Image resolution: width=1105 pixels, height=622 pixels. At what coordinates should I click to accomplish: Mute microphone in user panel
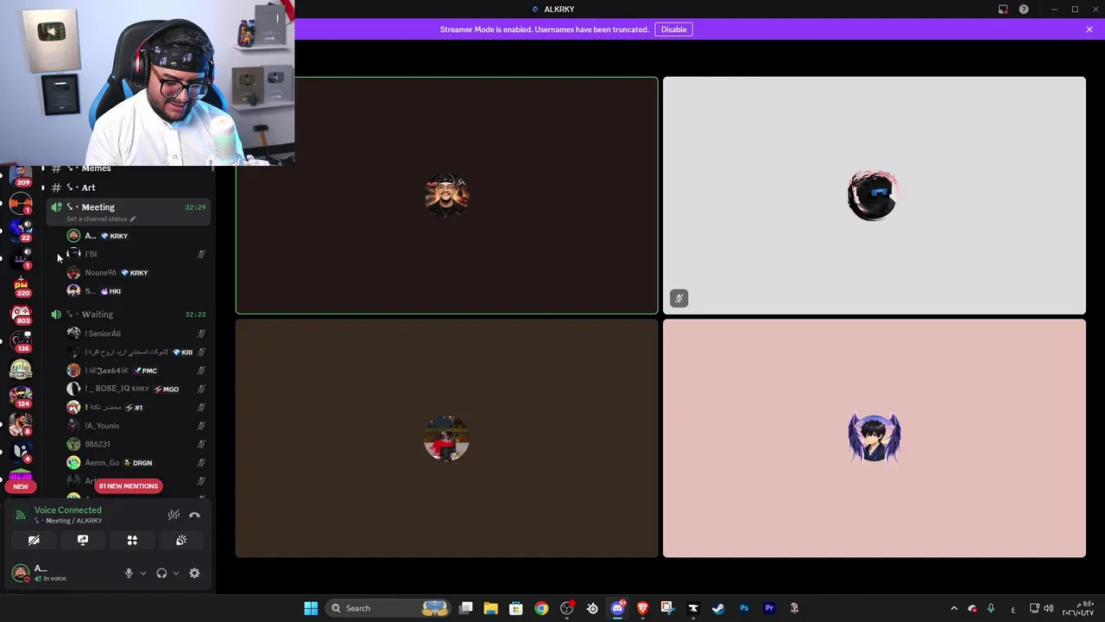(x=129, y=573)
